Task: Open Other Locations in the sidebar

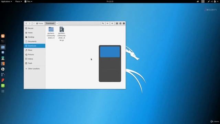Action: click(x=34, y=69)
